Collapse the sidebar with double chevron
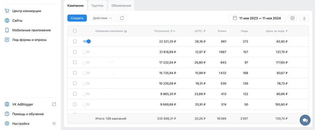This screenshot has width=315, height=130. pyautogui.click(x=54, y=124)
